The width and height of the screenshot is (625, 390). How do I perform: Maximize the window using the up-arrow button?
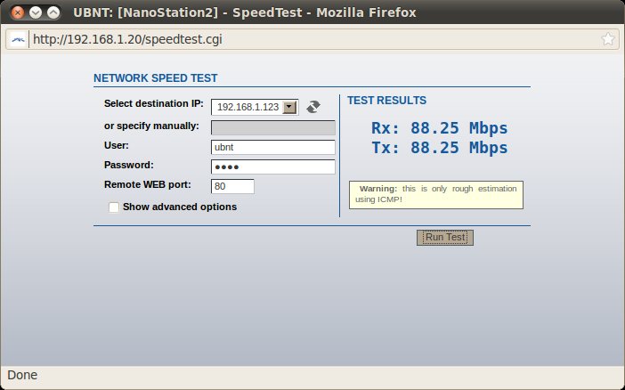53,12
